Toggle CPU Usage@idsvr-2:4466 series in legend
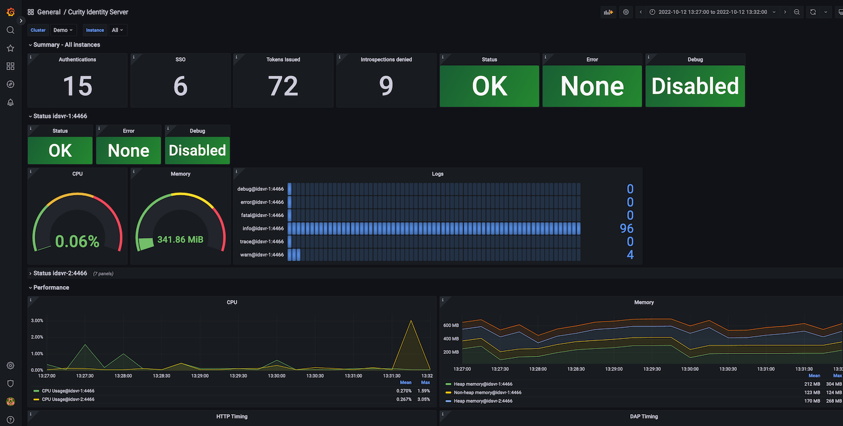843x426 pixels. point(68,400)
